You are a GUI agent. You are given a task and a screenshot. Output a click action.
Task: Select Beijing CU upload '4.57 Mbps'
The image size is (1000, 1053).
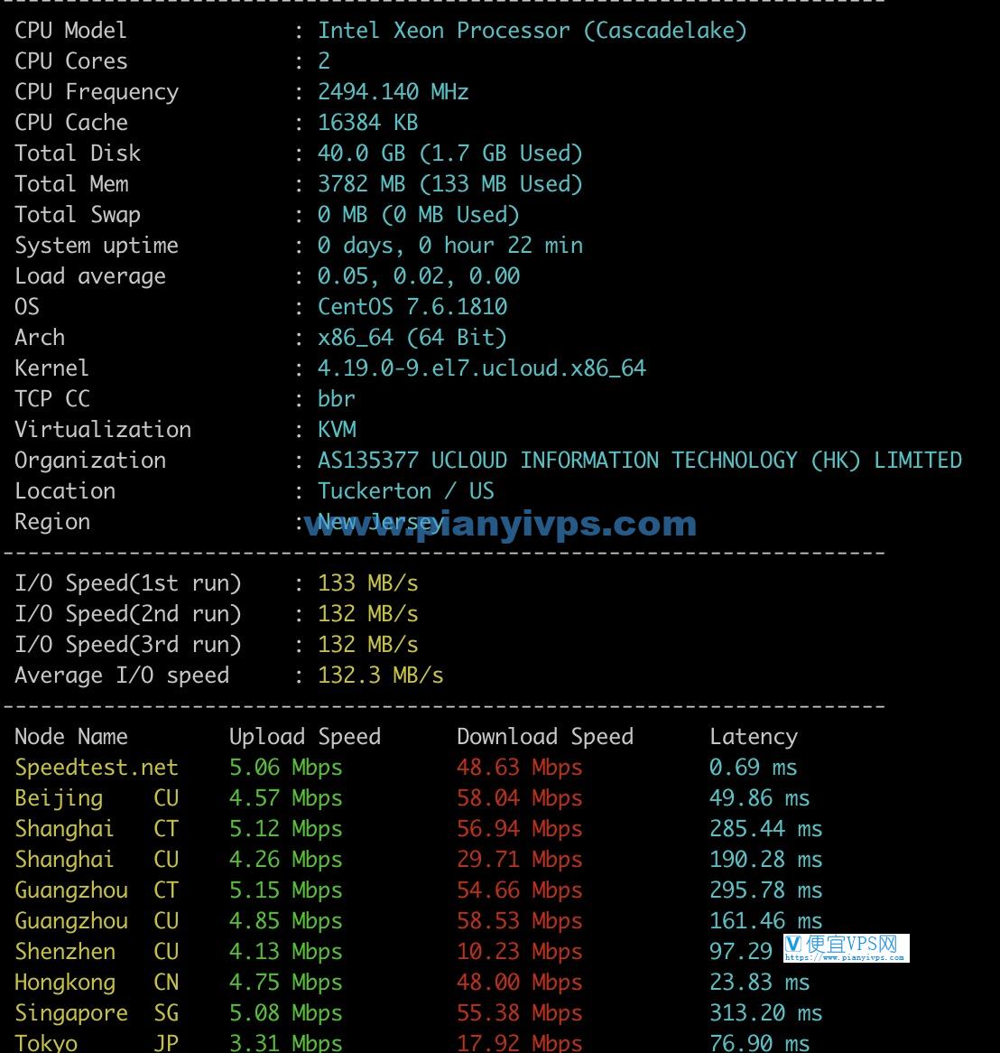[x=286, y=798]
